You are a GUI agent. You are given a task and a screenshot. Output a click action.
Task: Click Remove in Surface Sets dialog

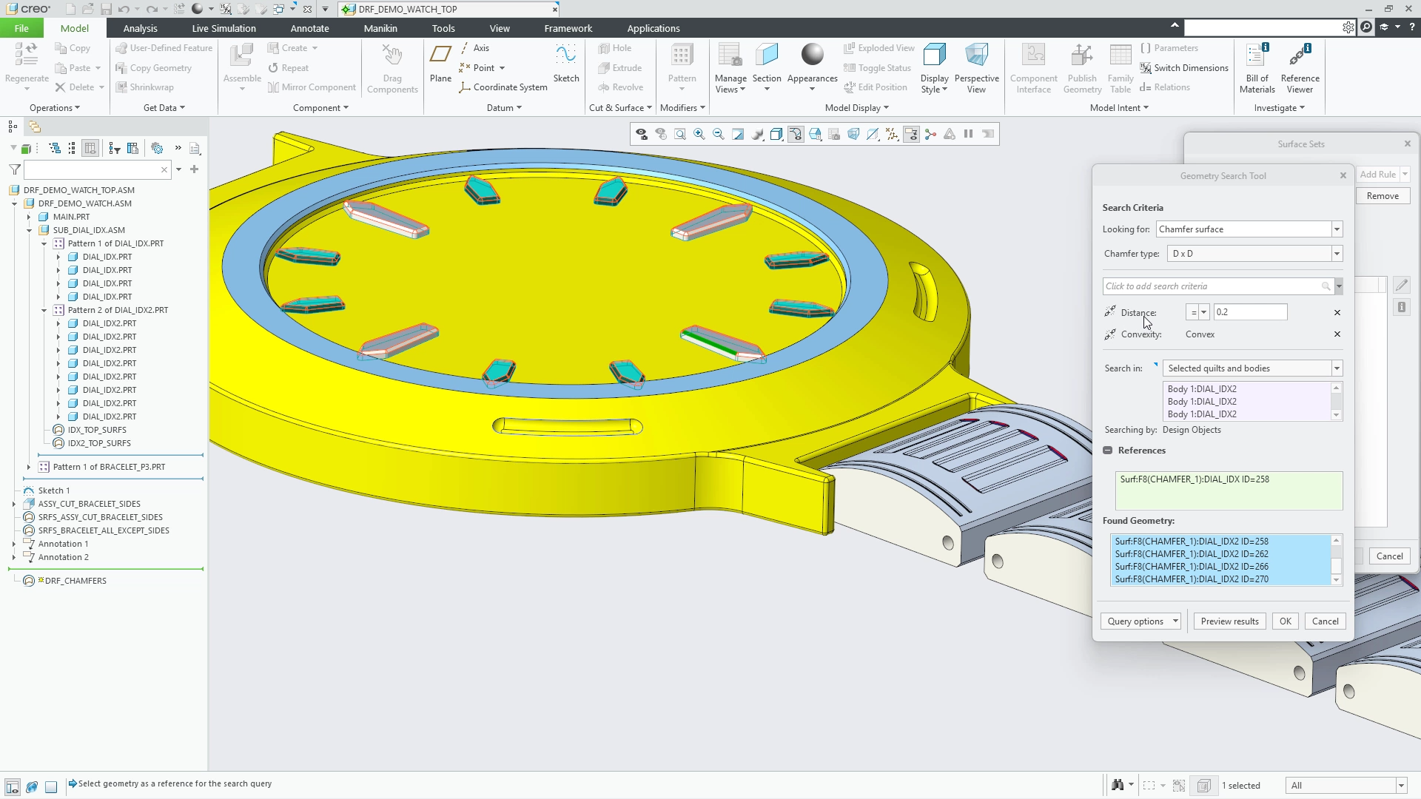(1382, 196)
